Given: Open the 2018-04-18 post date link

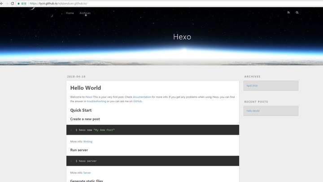Looking at the screenshot, I should coord(76,76).
